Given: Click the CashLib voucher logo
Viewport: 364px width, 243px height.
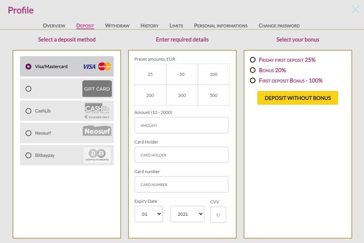Looking at the screenshot, I should click(97, 110).
